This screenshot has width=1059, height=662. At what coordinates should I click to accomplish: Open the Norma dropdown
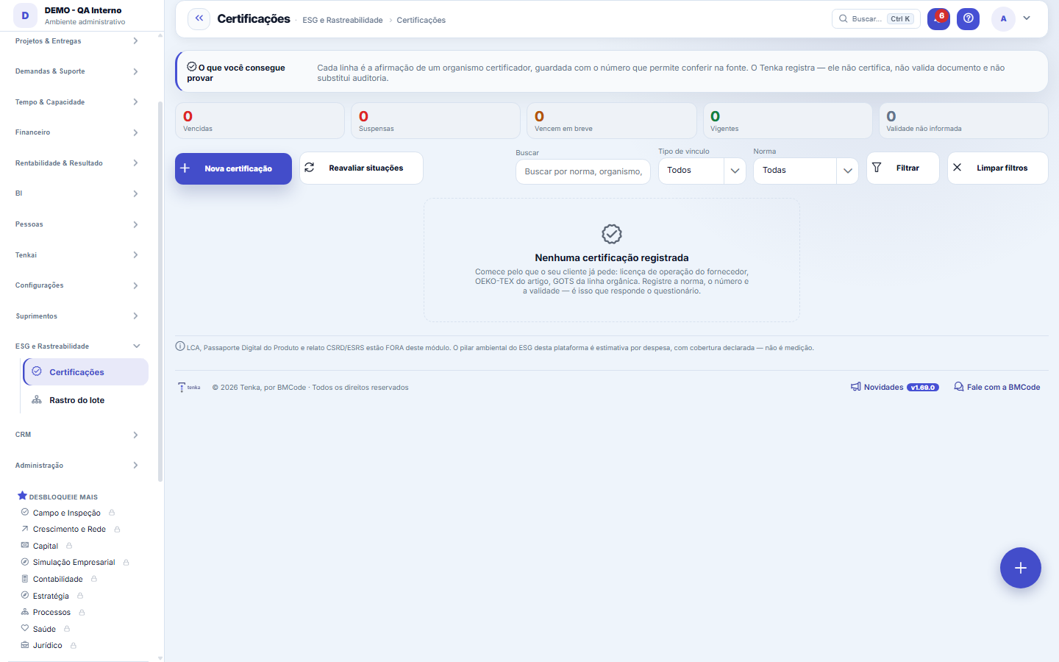(806, 171)
